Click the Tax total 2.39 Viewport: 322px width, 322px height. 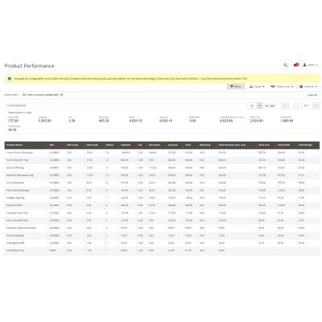pos(72,121)
